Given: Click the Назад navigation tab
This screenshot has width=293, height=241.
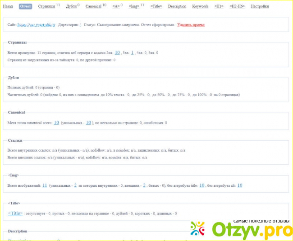Looking at the screenshot, I should click(8, 6).
